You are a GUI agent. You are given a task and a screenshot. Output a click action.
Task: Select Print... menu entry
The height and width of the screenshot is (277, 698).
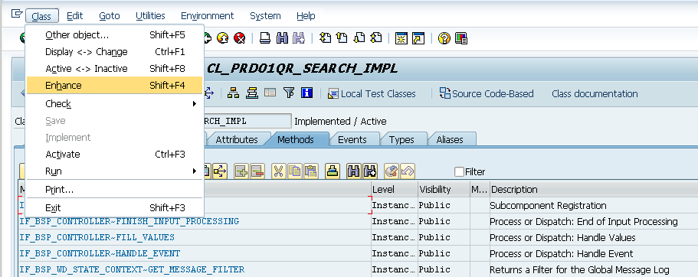coord(114,190)
